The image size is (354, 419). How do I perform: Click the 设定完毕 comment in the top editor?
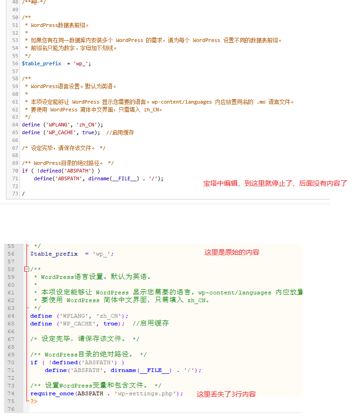pyautogui.click(x=63, y=148)
